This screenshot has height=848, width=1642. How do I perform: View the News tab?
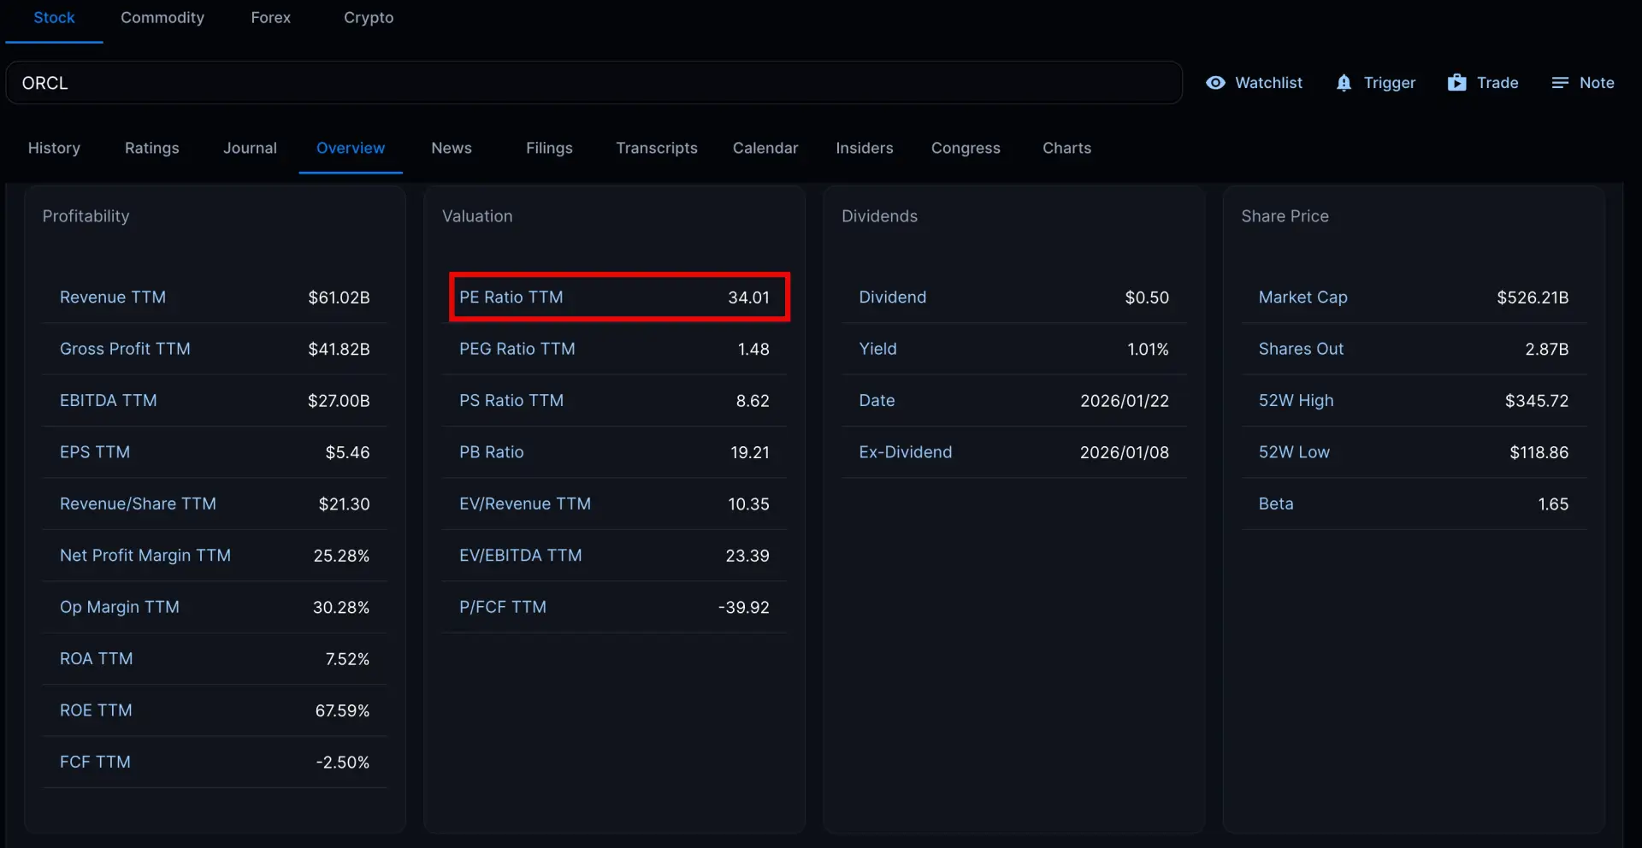pyautogui.click(x=451, y=148)
